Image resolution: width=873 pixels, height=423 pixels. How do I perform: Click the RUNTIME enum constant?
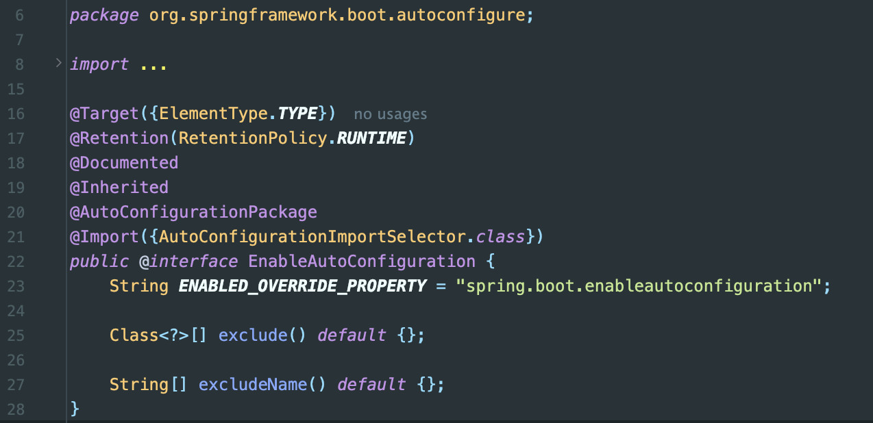pyautogui.click(x=371, y=138)
